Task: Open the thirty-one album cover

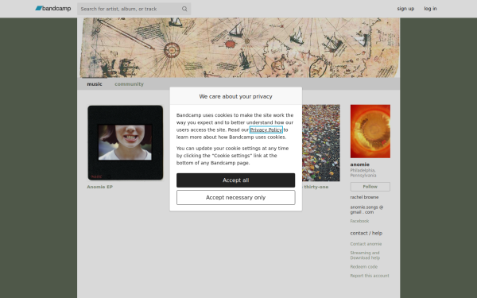Action: pyautogui.click(x=321, y=142)
